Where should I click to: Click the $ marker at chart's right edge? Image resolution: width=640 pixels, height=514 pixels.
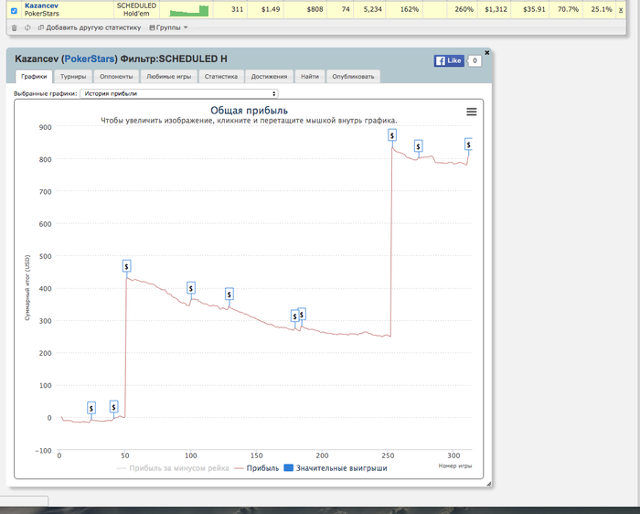(x=468, y=145)
